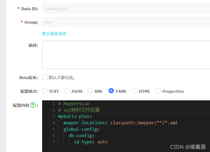
Task: Click the 'mapper-locations' key in editor
Action: [x=84, y=123]
